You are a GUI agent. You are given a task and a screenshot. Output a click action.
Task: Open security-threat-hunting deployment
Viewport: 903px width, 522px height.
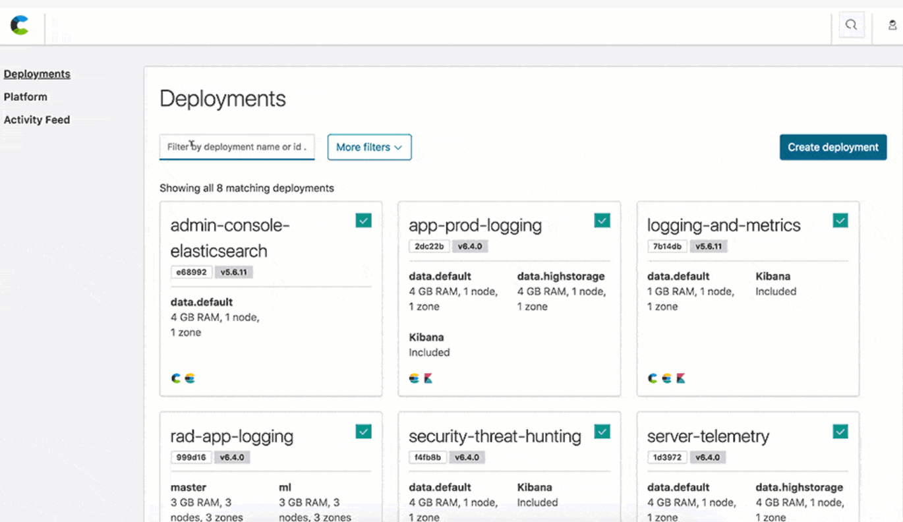[495, 436]
